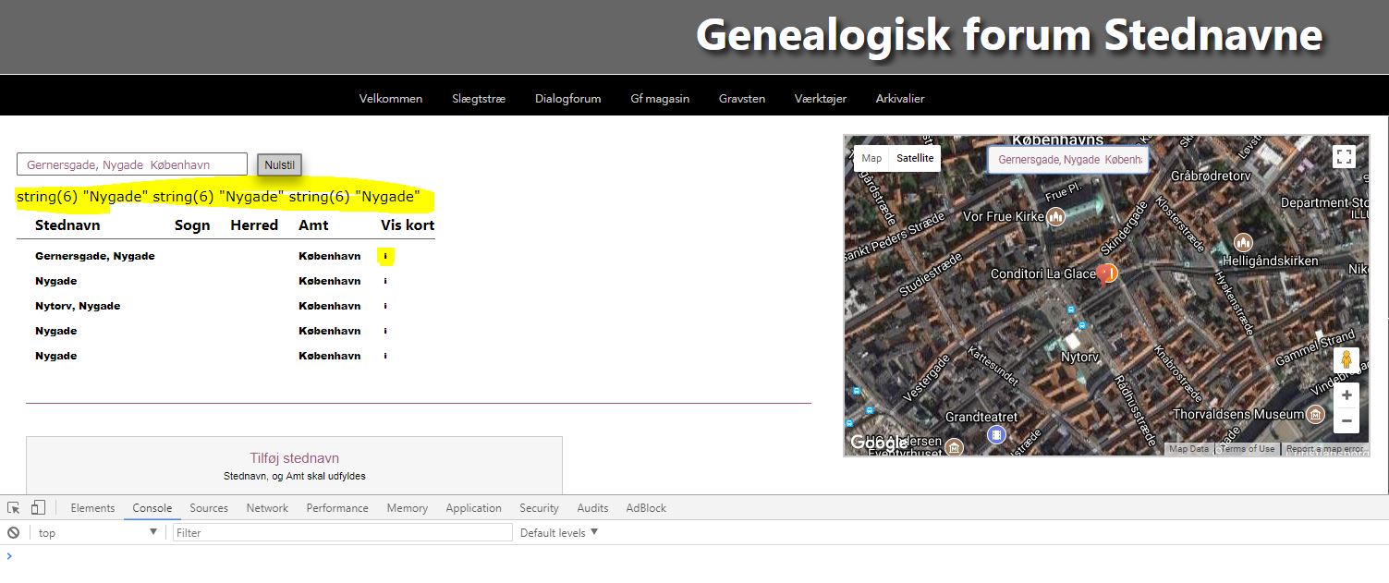Zoom out on the map with minus button

(1346, 420)
